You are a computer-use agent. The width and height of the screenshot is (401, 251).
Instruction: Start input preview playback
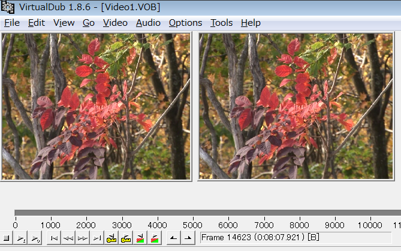pos(21,238)
